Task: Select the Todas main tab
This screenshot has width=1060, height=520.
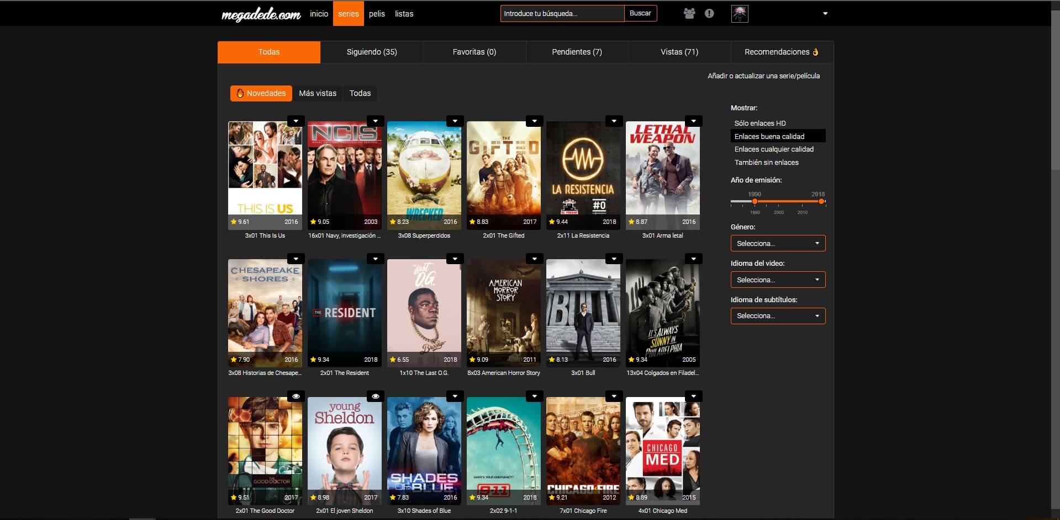Action: click(x=269, y=52)
